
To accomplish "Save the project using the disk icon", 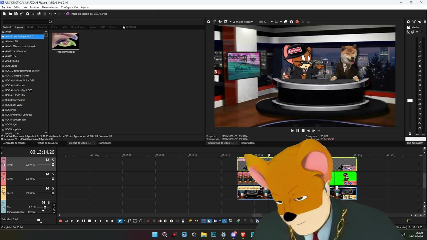I will [x=16, y=14].
